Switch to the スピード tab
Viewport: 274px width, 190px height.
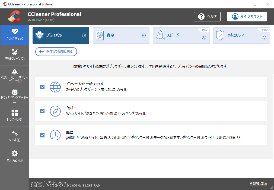point(181,36)
